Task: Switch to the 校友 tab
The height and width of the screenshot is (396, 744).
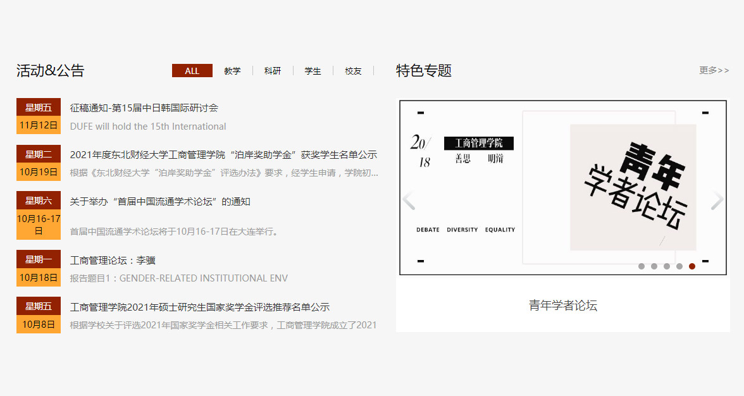Action: click(353, 71)
